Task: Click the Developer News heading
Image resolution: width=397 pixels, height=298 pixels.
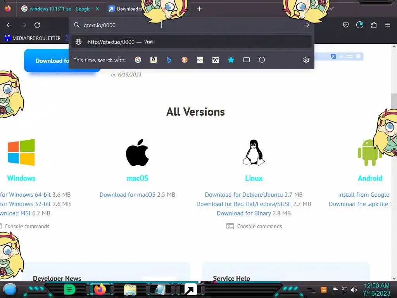Action: tap(57, 278)
